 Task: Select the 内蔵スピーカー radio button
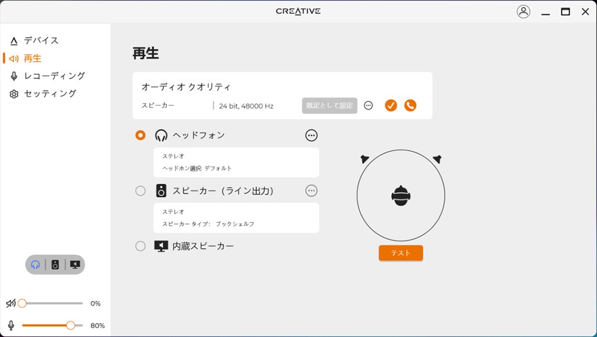coord(141,246)
